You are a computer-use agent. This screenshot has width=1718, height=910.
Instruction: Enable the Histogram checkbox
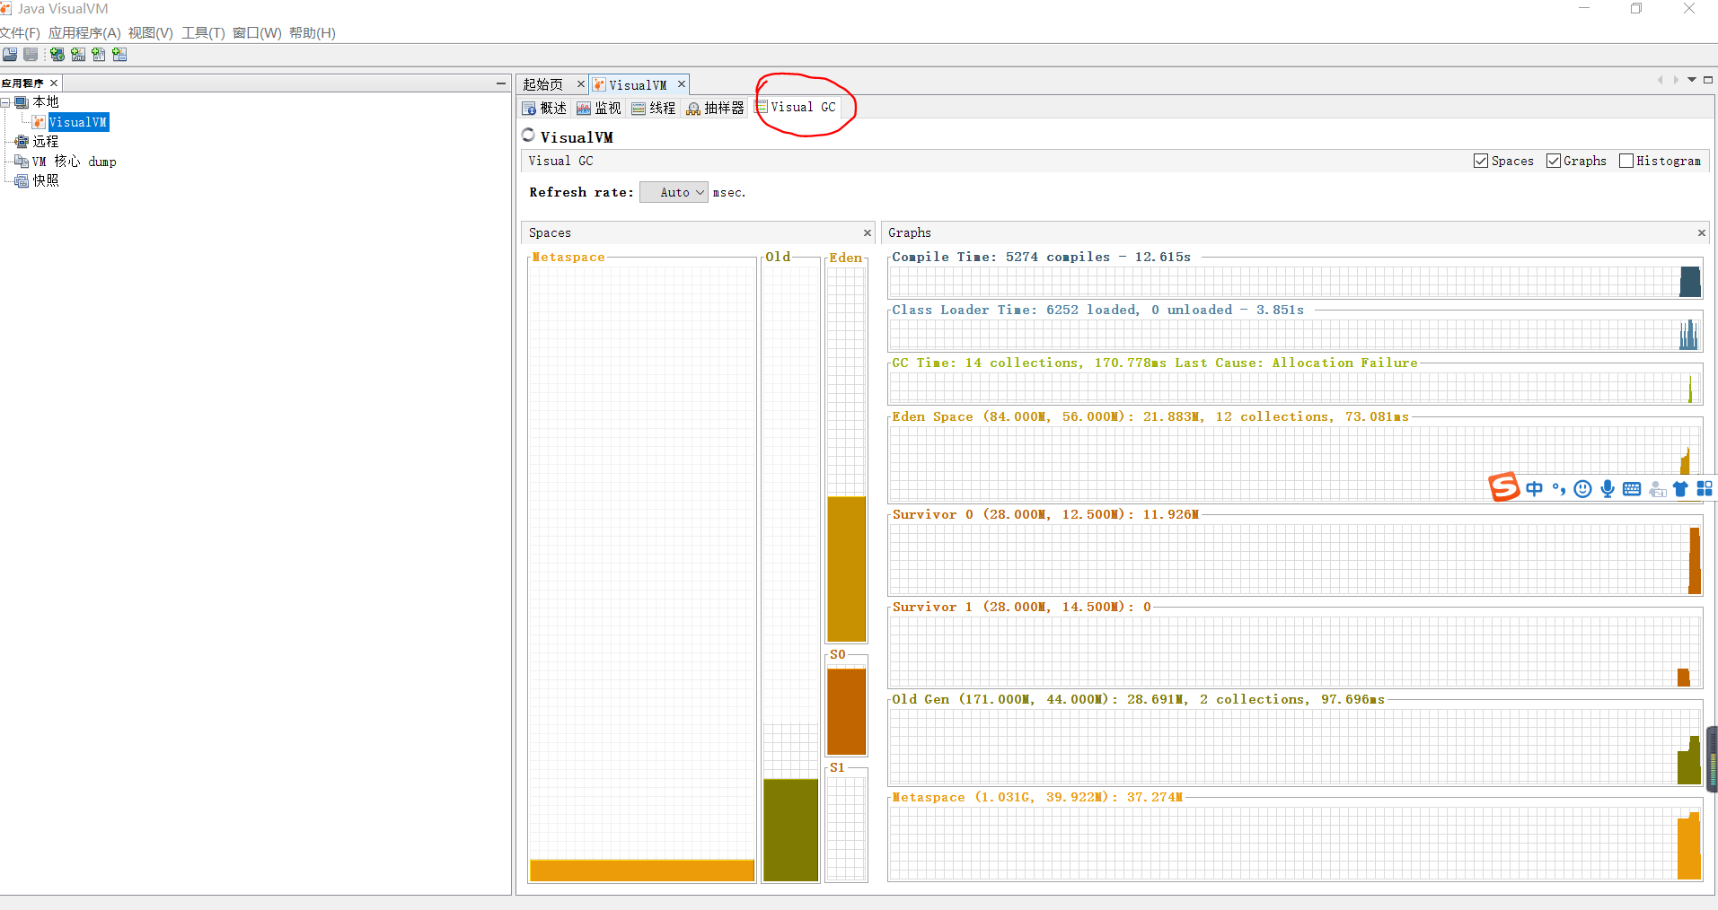coord(1626,161)
